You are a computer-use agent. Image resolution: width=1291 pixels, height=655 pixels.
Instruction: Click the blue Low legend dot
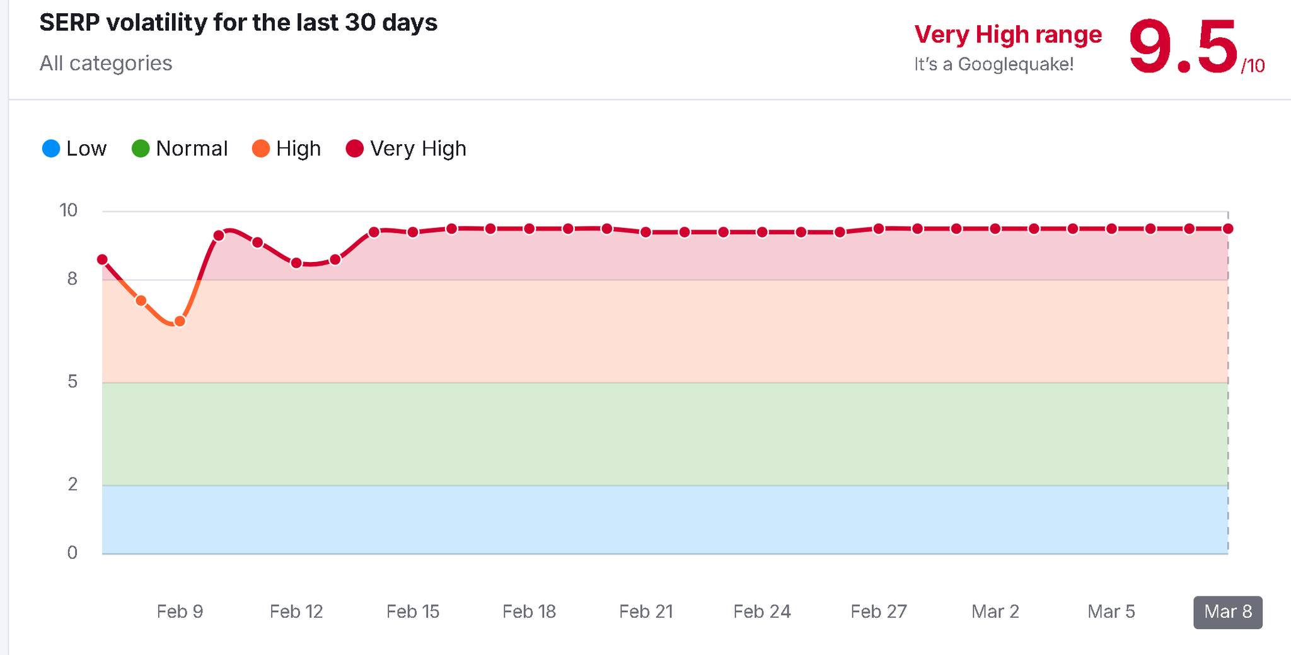(x=51, y=149)
